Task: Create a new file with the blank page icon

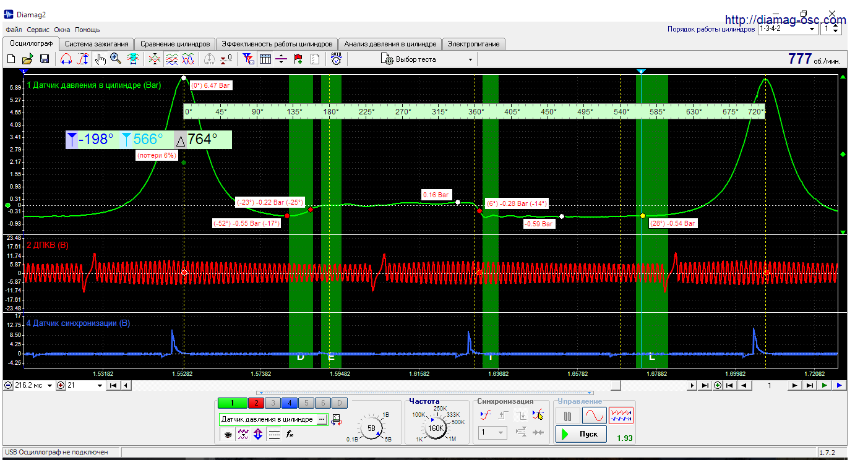Action: pos(11,59)
